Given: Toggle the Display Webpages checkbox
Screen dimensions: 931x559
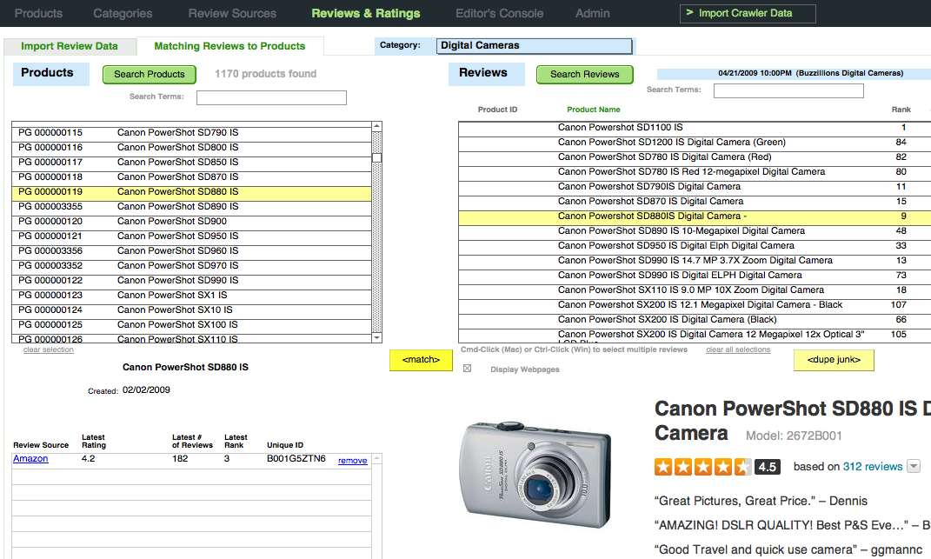Looking at the screenshot, I should click(468, 369).
